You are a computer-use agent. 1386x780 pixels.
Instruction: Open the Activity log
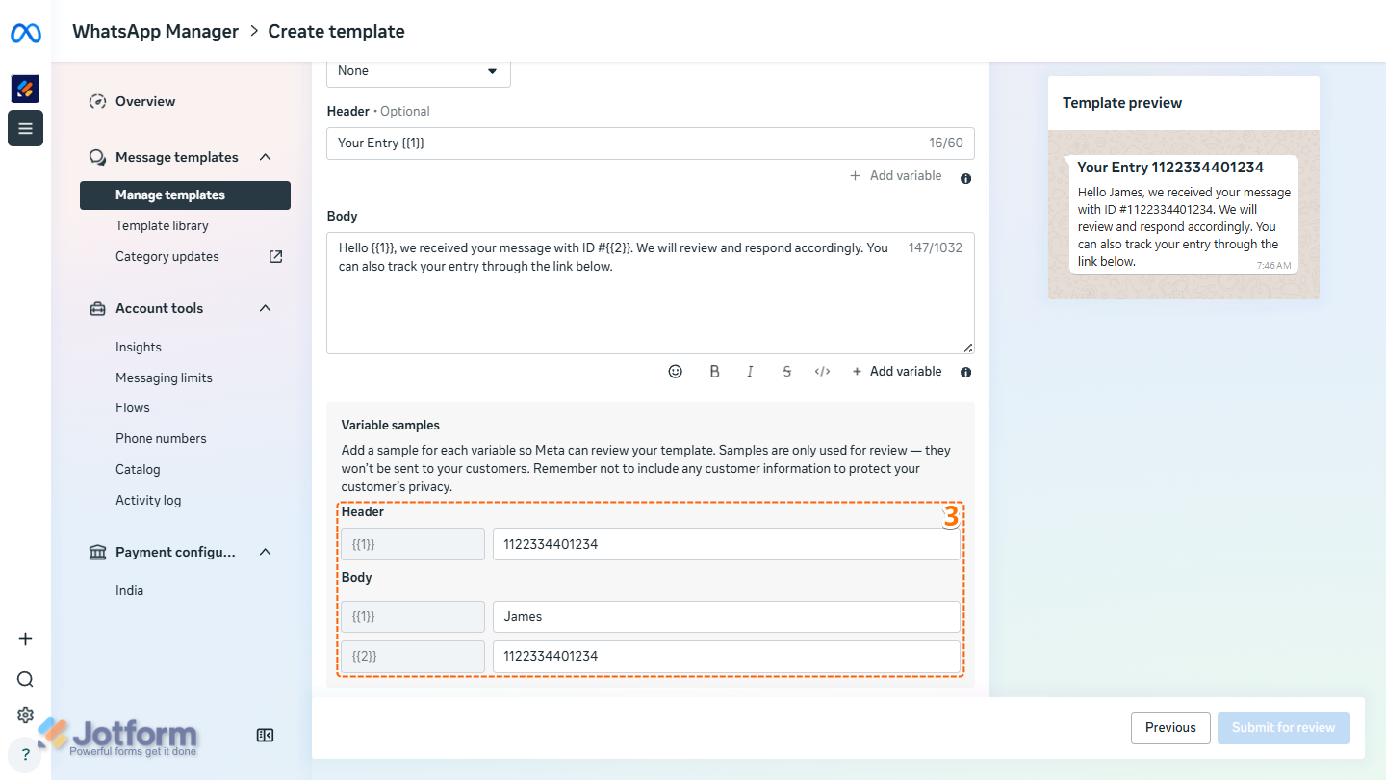[x=148, y=500]
